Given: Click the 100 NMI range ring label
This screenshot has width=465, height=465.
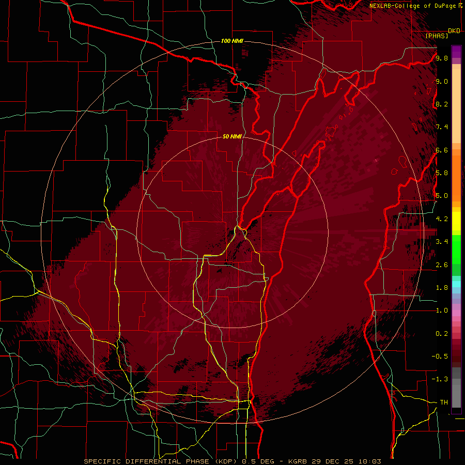Looking at the screenshot, I should pos(232,41).
